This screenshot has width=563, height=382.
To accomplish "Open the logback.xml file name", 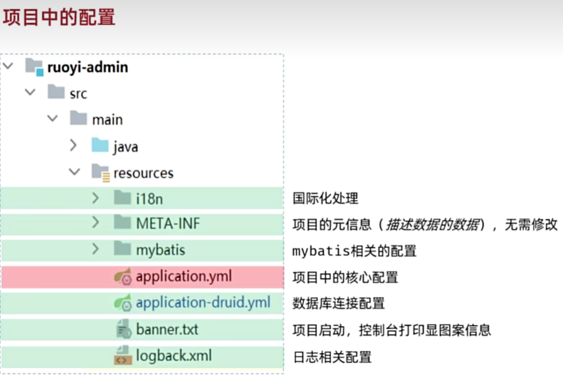I will [174, 356].
